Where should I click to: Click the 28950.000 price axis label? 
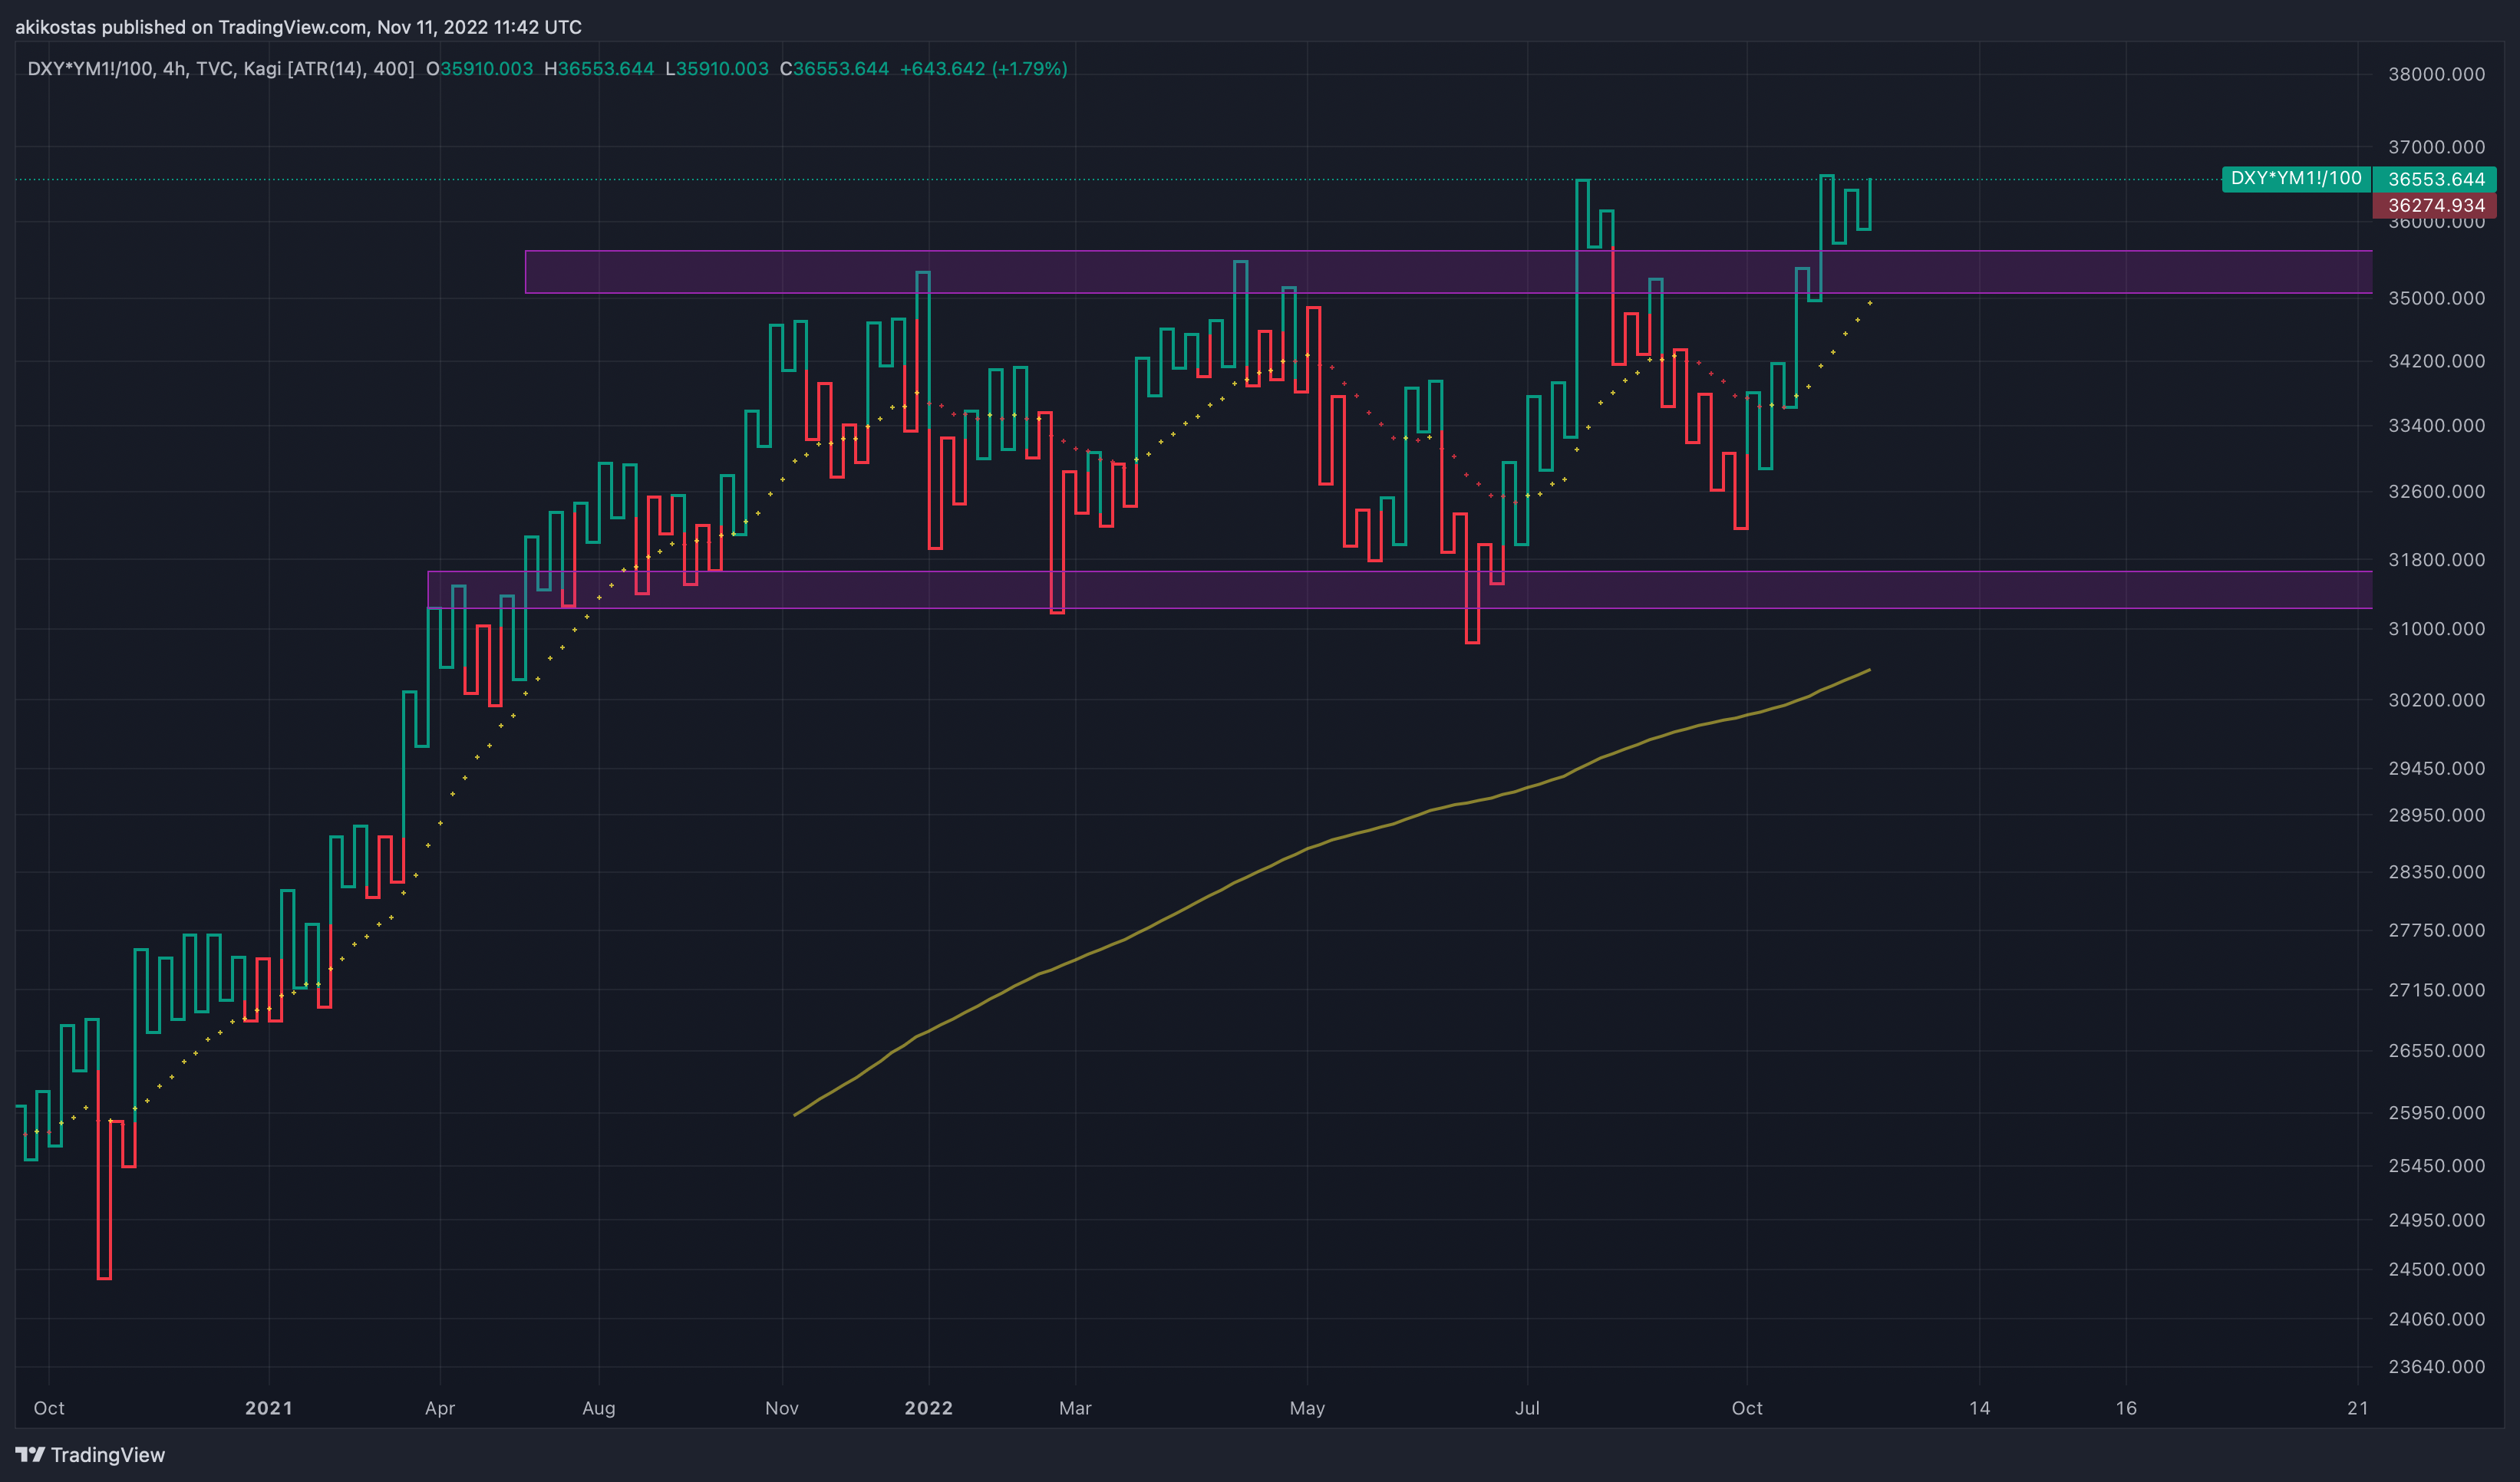click(2436, 815)
